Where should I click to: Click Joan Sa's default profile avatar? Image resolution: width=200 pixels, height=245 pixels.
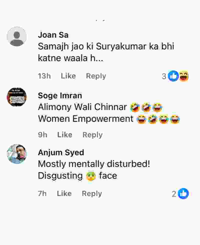17,36
